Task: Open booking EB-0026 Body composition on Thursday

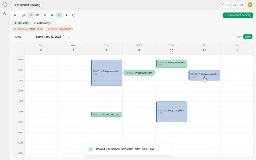Action: [x=172, y=112]
